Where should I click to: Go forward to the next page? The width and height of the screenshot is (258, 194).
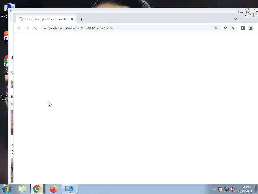point(27,28)
